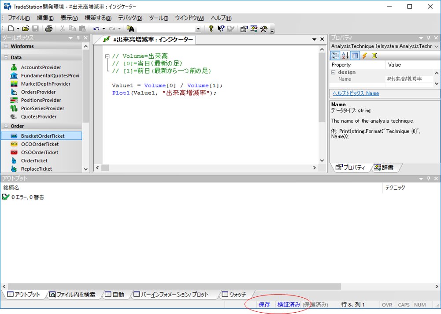Open the 構築する menu

point(98,18)
